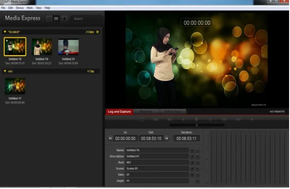Switch to thumbnail grid view
The height and width of the screenshot is (189, 290).
pyautogui.click(x=56, y=19)
